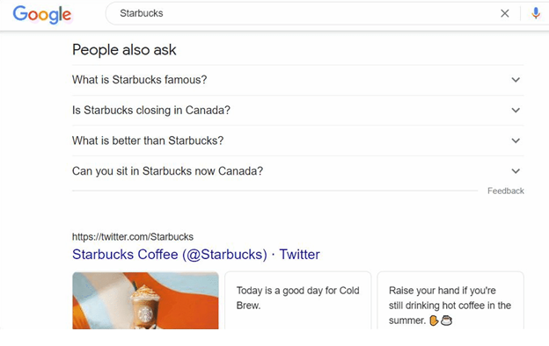Click the "People also ask" heading
The width and height of the screenshot is (549, 346).
pyautogui.click(x=124, y=50)
